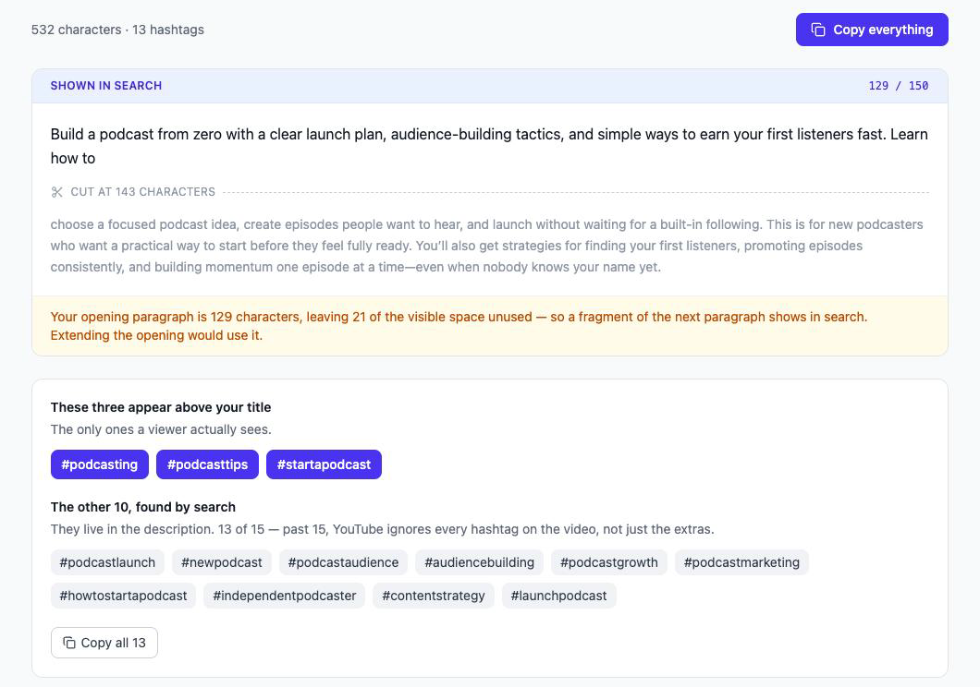Click the #podcastaudience tag
This screenshot has height=687, width=980.
click(343, 562)
